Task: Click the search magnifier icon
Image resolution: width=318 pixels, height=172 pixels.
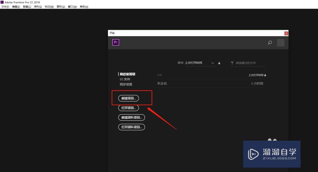Action: click(270, 43)
